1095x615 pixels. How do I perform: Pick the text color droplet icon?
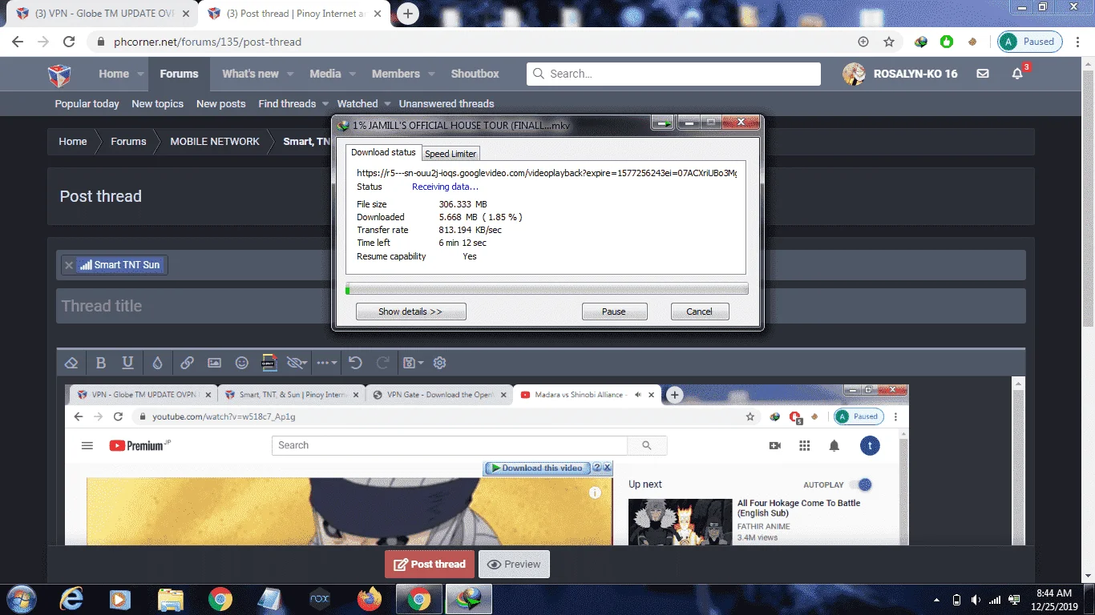[x=157, y=363]
